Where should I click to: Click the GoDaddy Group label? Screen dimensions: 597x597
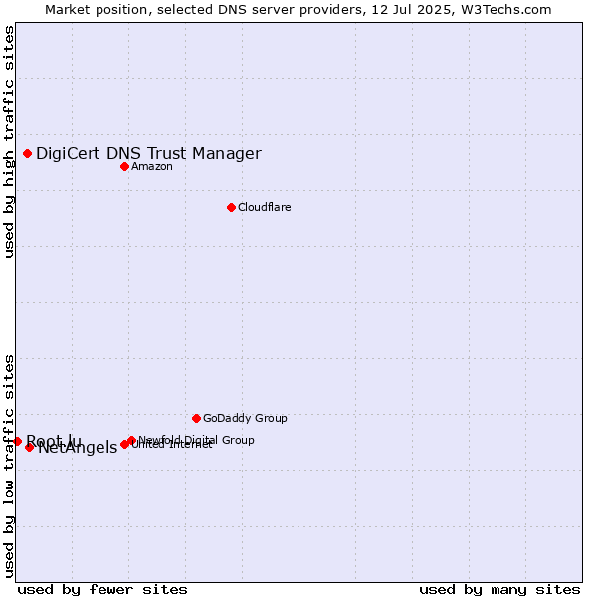pos(245,418)
